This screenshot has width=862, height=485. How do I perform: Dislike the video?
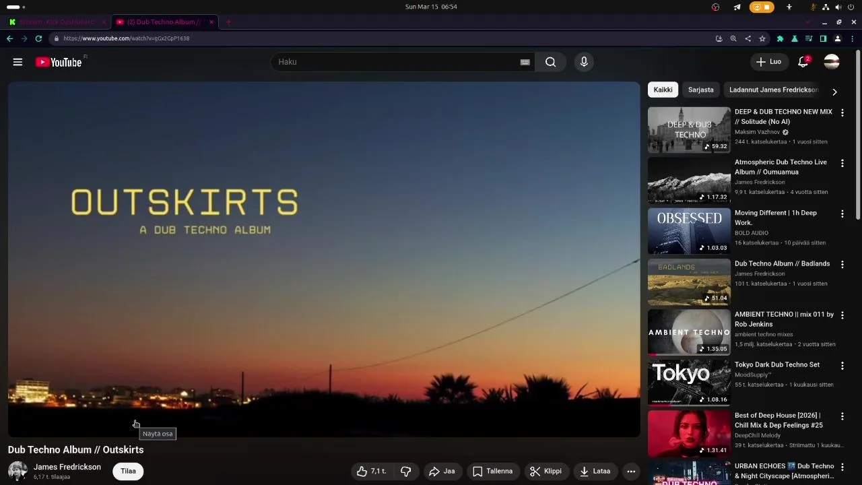(x=406, y=472)
